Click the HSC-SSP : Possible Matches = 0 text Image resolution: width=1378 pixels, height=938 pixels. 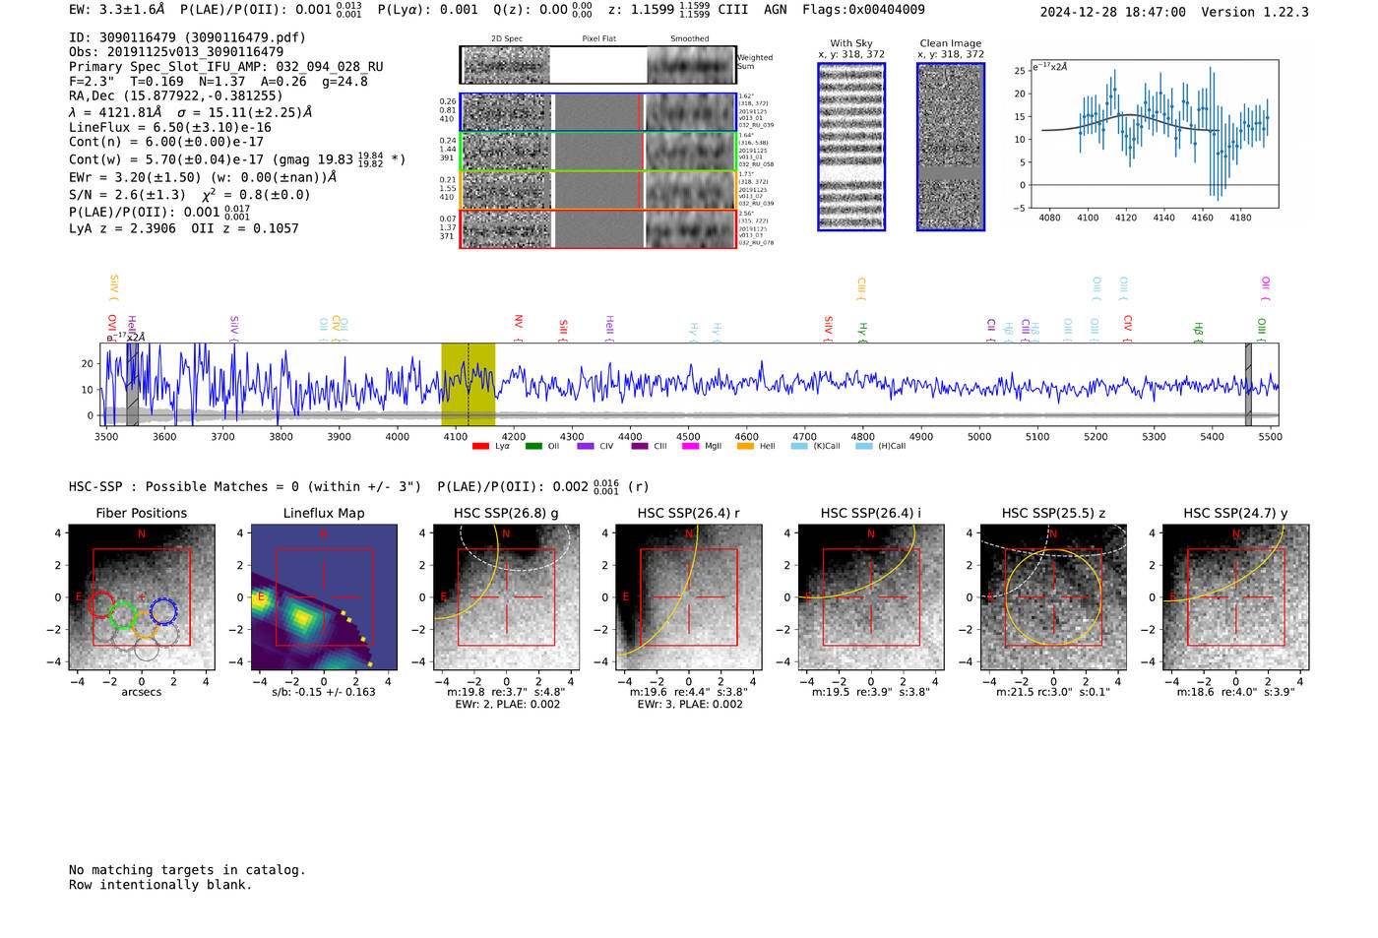pos(184,486)
